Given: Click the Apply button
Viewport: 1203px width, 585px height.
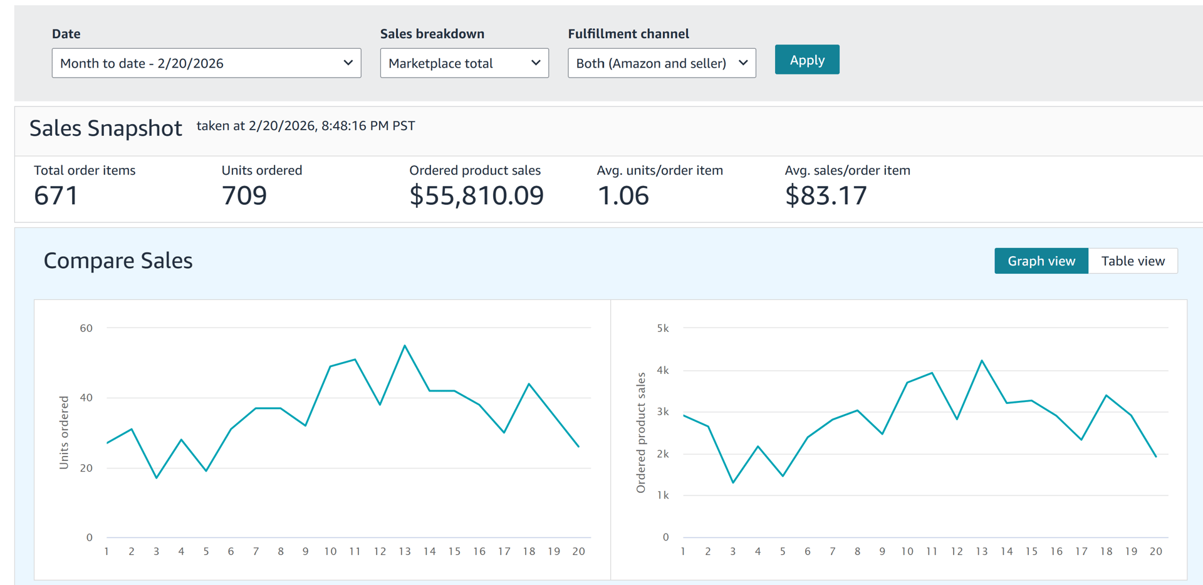Looking at the screenshot, I should click(x=806, y=60).
